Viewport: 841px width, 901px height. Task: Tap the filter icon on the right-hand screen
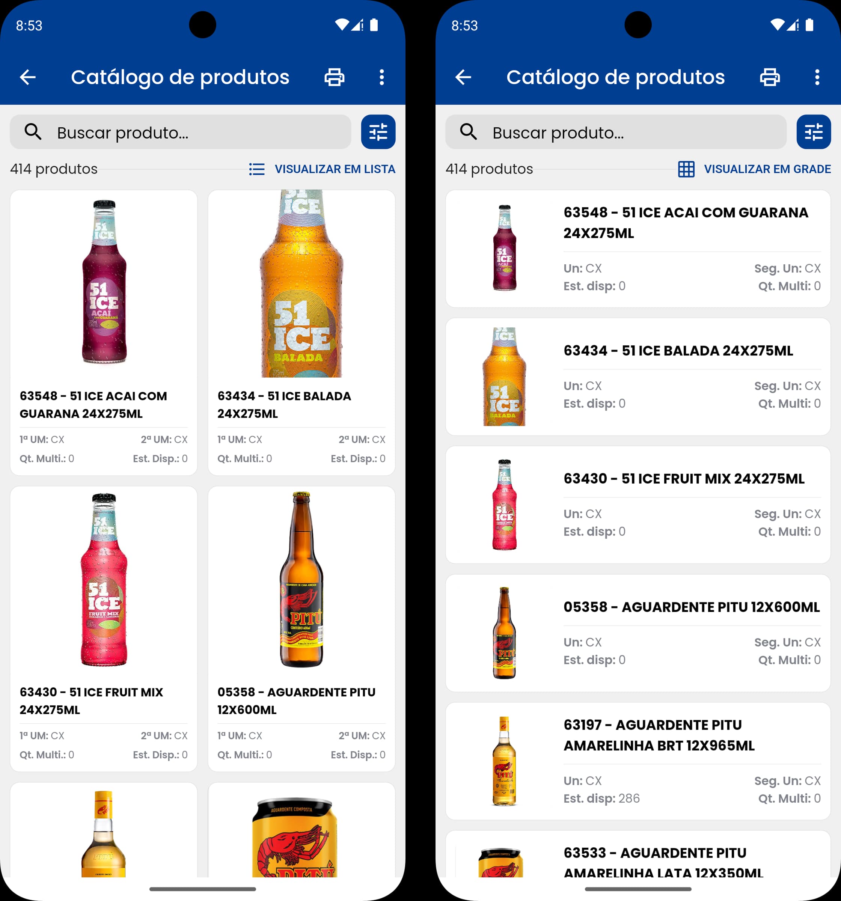[814, 132]
